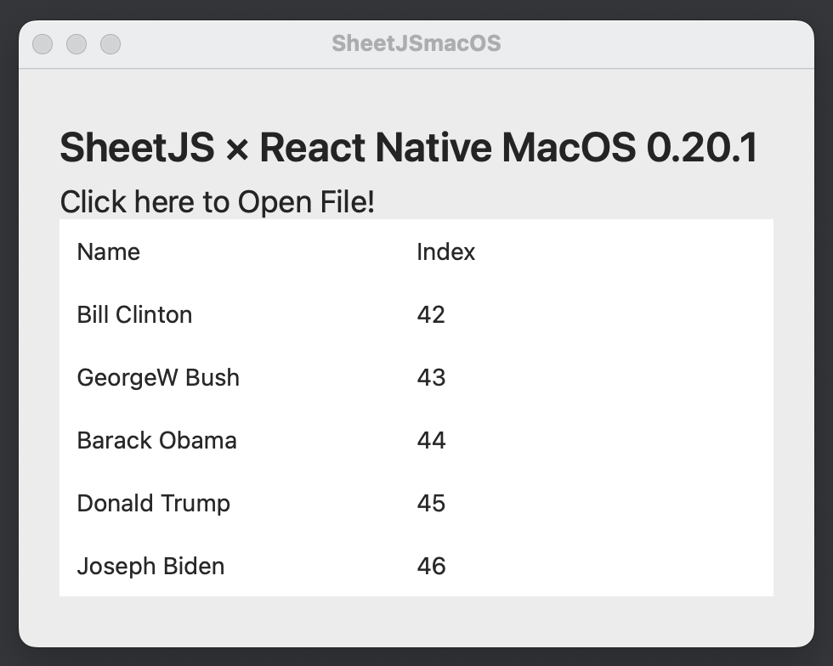Select the Index column header
The width and height of the screenshot is (833, 666).
[x=445, y=252]
